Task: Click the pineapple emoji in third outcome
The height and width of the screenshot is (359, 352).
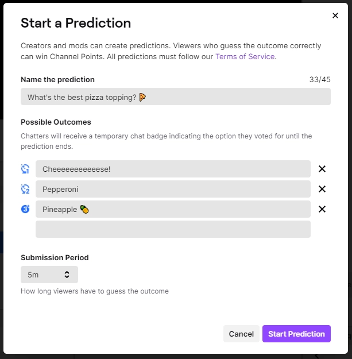Action: (x=84, y=210)
